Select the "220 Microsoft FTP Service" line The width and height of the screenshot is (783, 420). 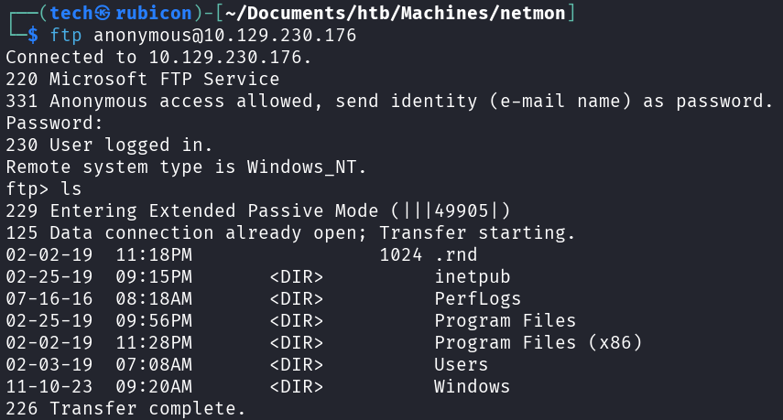tap(142, 79)
